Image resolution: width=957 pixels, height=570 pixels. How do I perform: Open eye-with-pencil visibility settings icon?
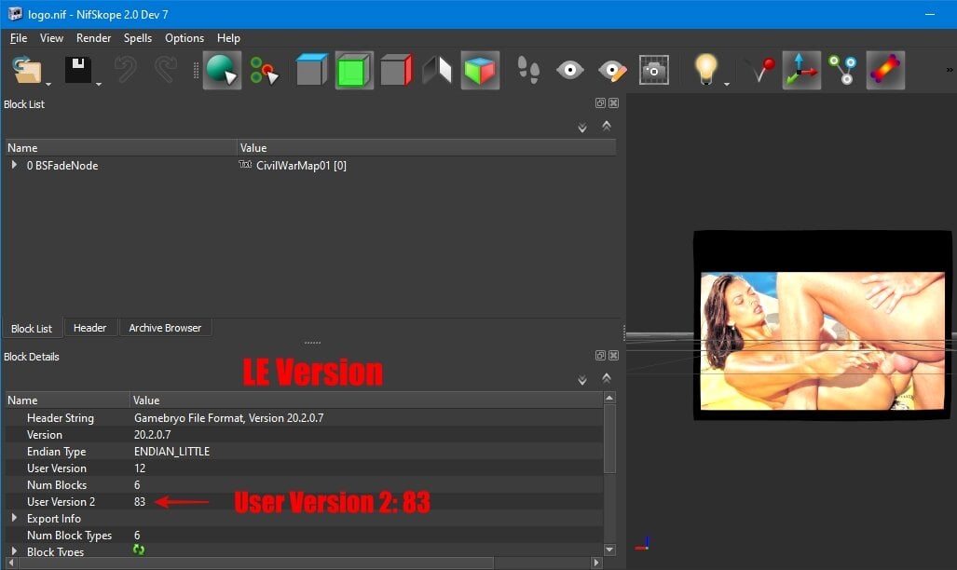point(612,71)
